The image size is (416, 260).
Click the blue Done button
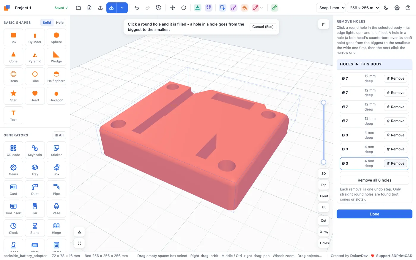tap(374, 214)
